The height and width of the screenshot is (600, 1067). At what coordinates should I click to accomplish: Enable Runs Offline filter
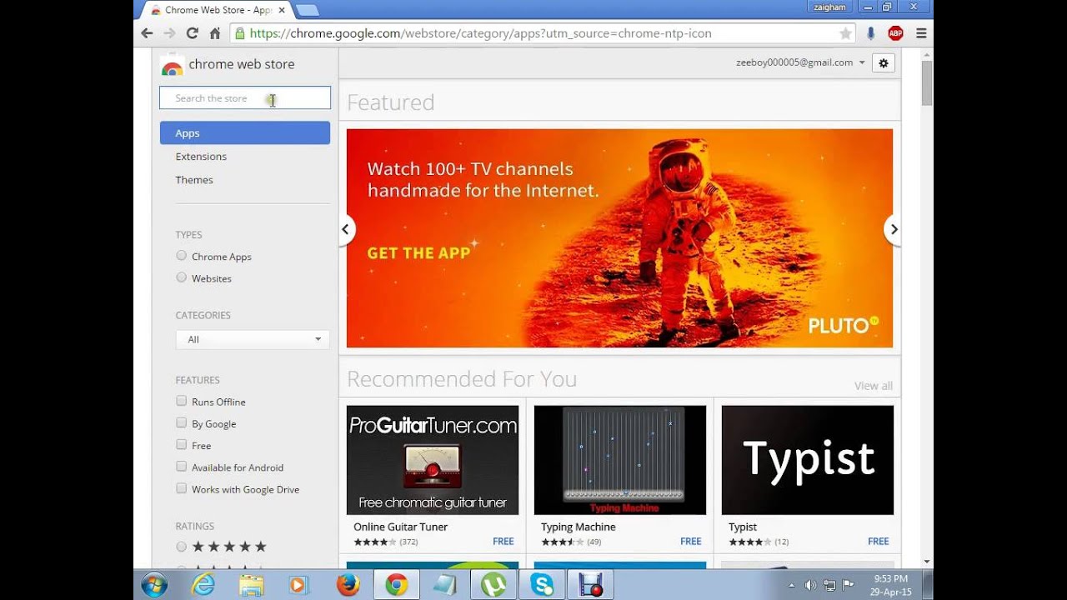[x=181, y=401]
